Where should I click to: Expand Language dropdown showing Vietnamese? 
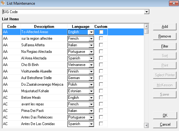tap(91, 65)
